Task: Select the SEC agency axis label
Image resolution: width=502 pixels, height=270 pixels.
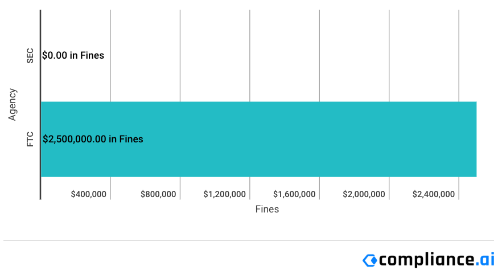Action: (30, 56)
